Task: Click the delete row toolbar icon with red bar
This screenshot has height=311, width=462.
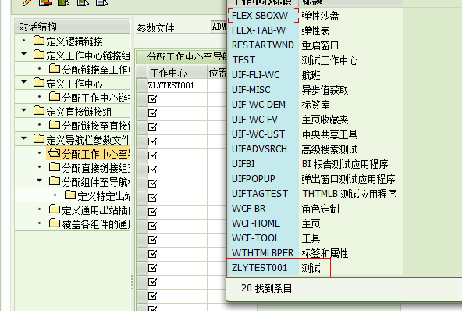Action: (45, 2)
